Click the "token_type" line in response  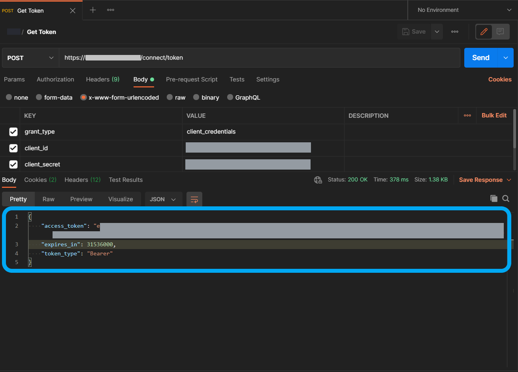[268, 253]
